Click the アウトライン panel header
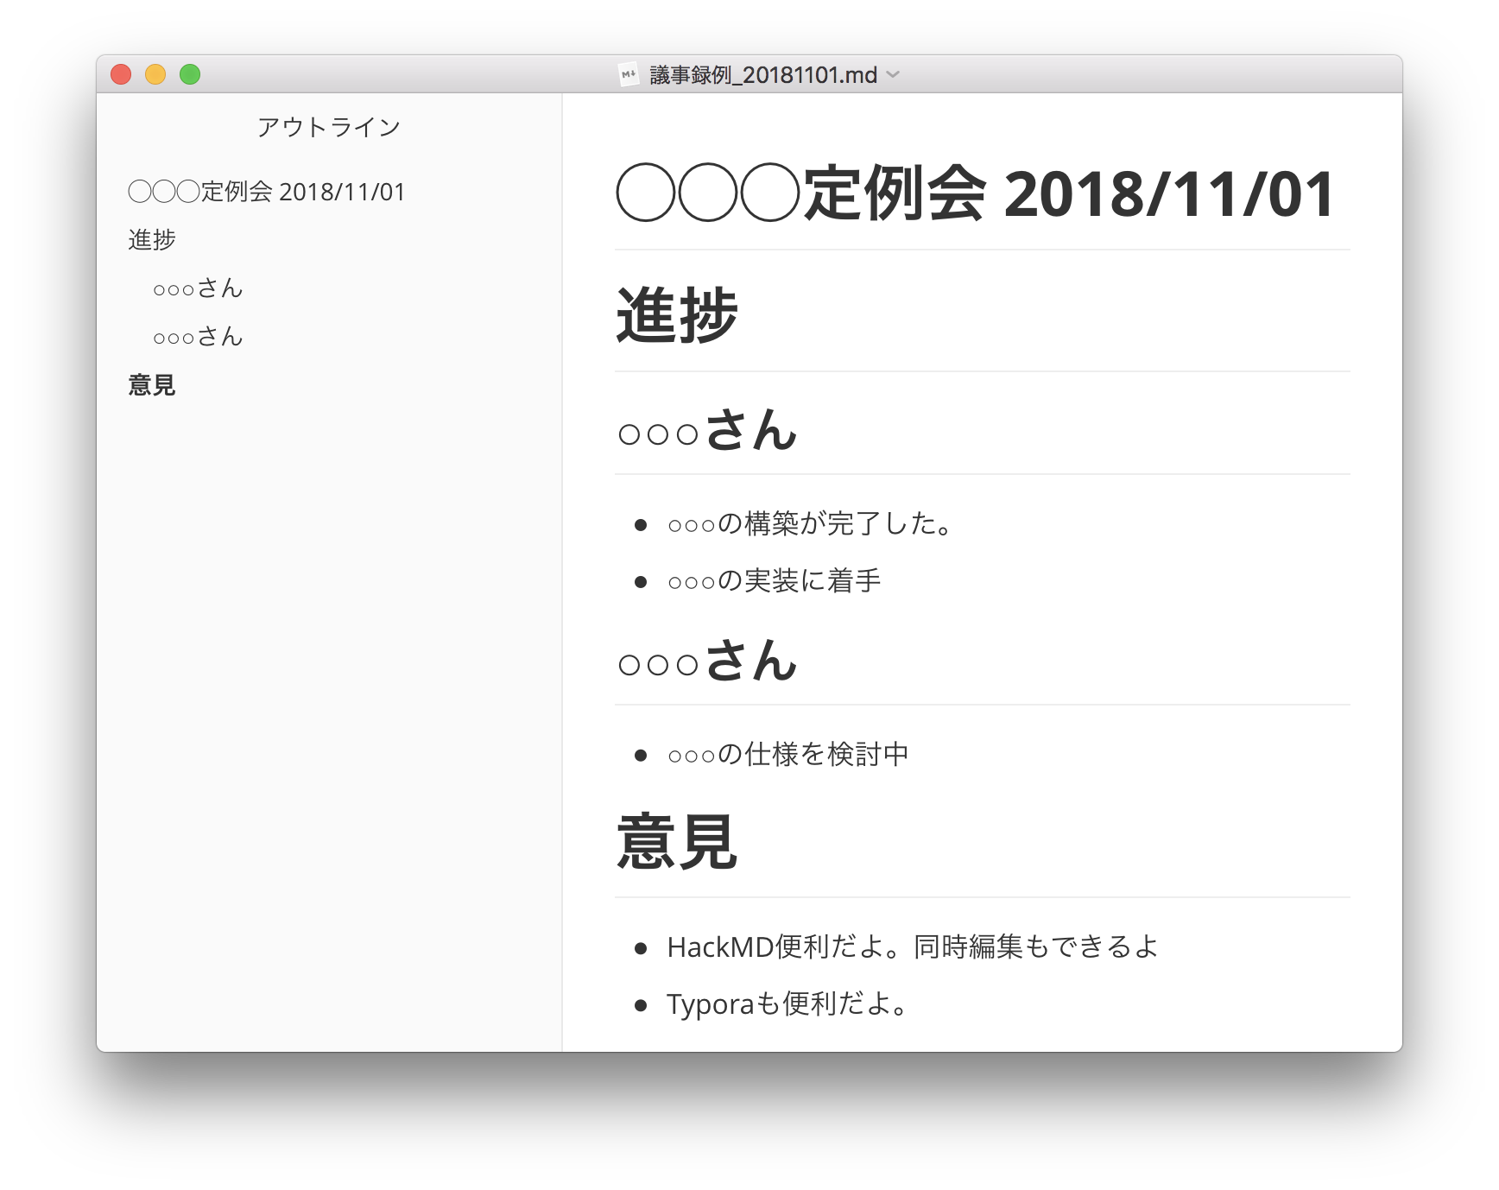1499x1190 pixels. (328, 126)
